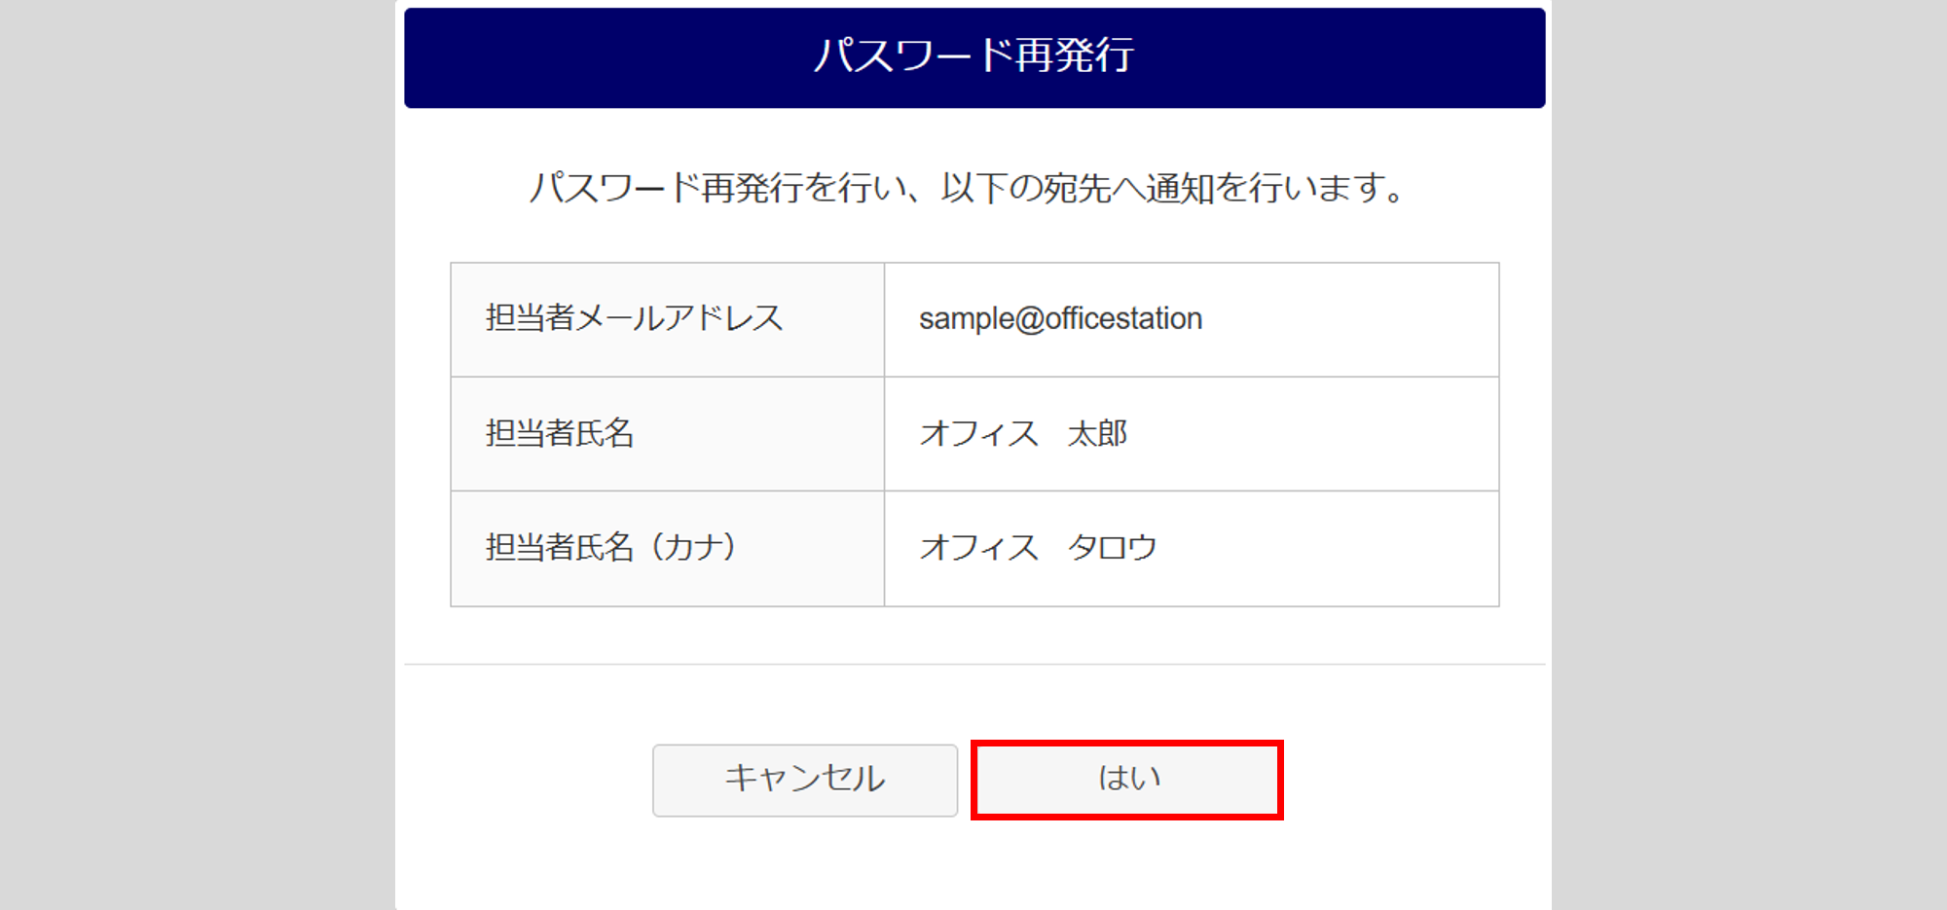
Task: Click the white area below the キャンセル button
Action: 805,866
